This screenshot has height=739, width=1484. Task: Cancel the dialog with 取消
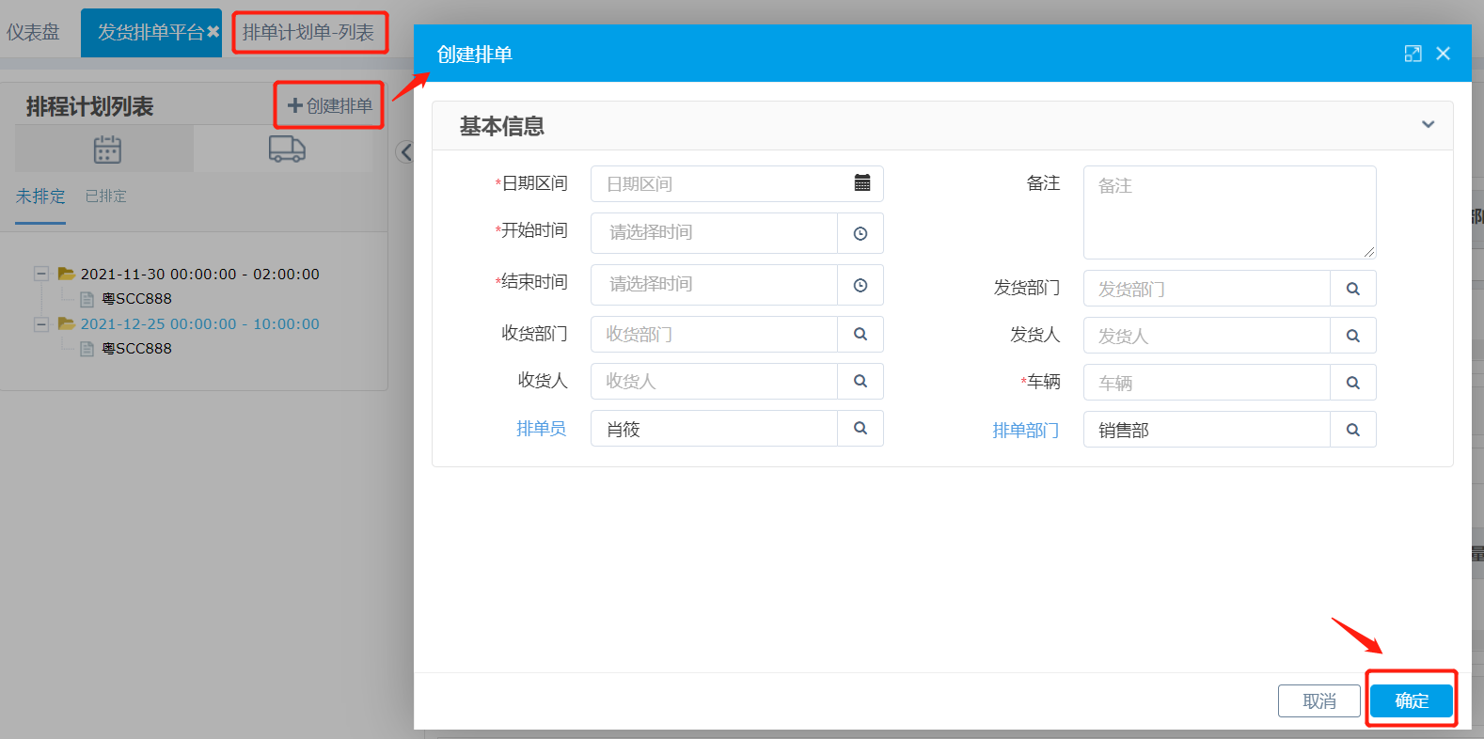click(1319, 700)
